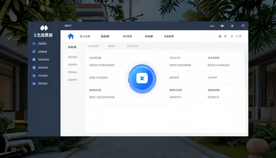Click the large blue circular center button

[x=142, y=79]
